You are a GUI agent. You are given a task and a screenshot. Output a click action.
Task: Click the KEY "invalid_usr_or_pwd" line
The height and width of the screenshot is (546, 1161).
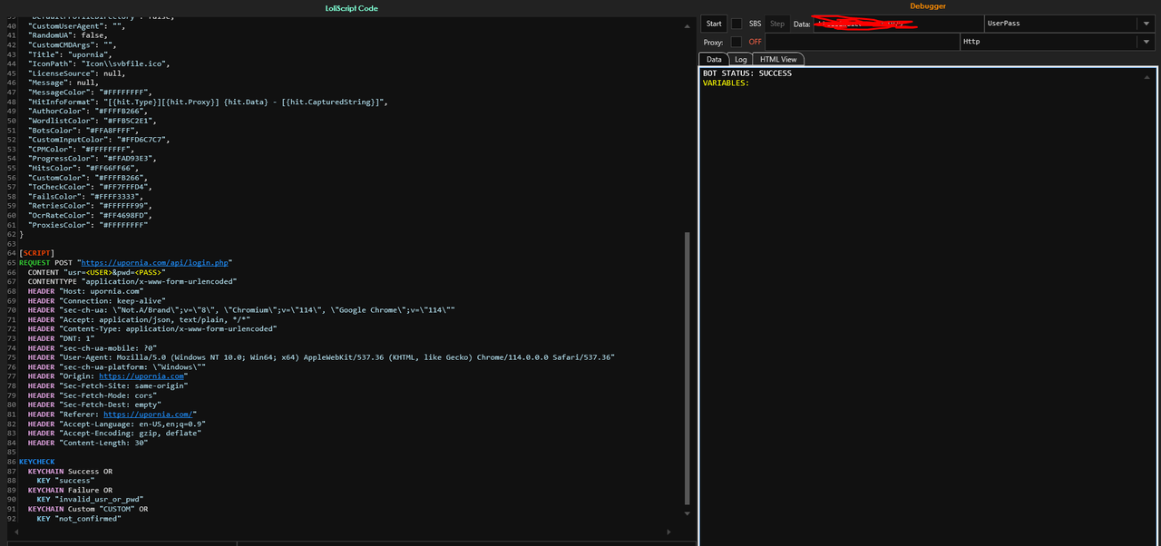pos(91,499)
